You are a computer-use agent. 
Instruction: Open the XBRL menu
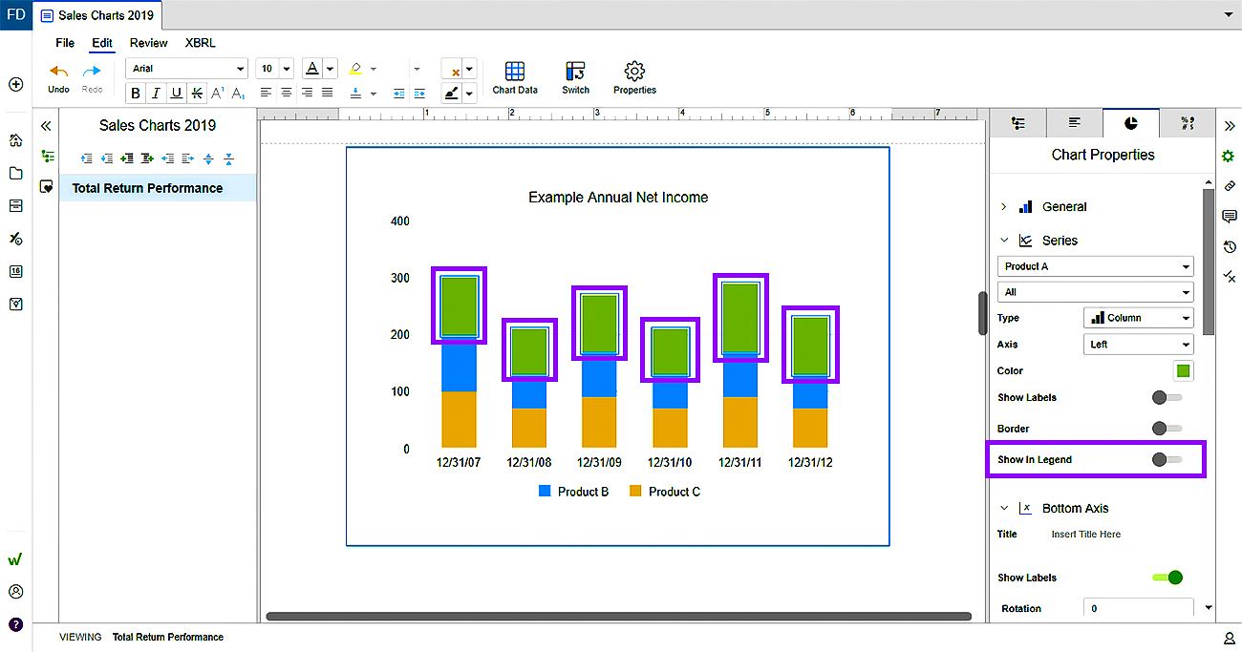point(200,43)
